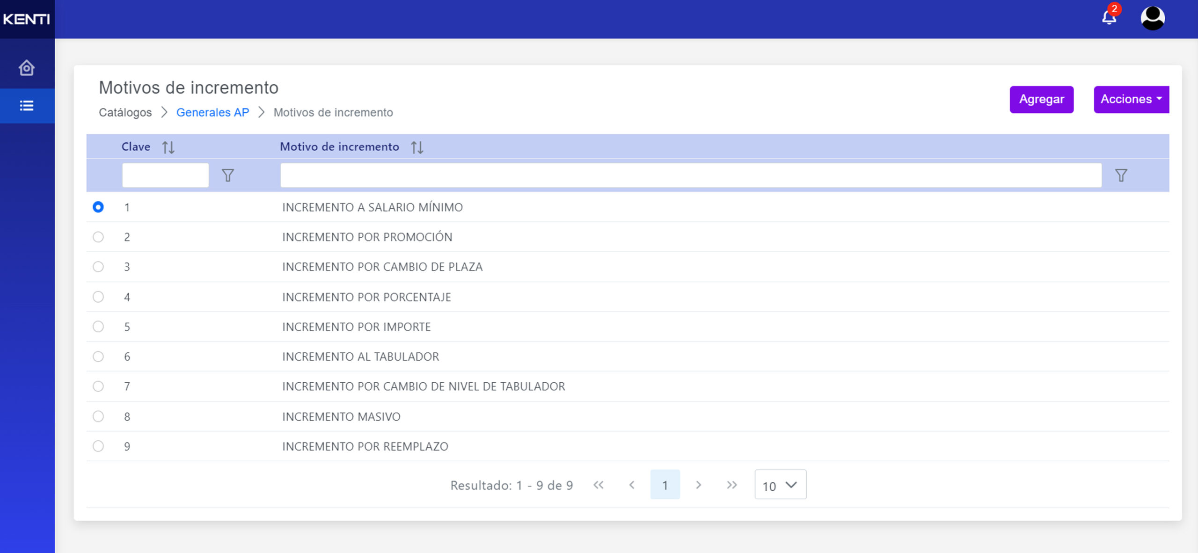Jump to the last page double chevron
The width and height of the screenshot is (1198, 553).
[732, 485]
